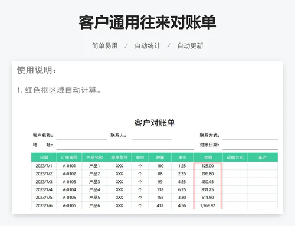
Task: Select amount cell 125.00
Action: pyautogui.click(x=208, y=166)
